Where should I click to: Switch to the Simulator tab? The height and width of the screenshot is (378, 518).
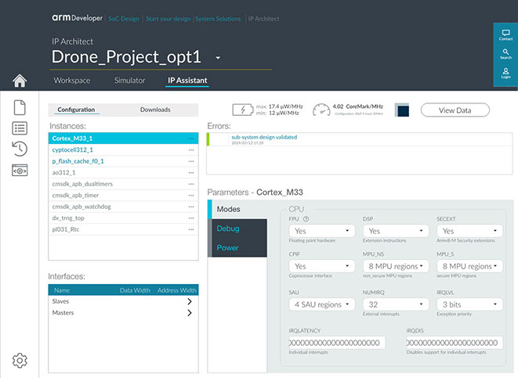129,81
